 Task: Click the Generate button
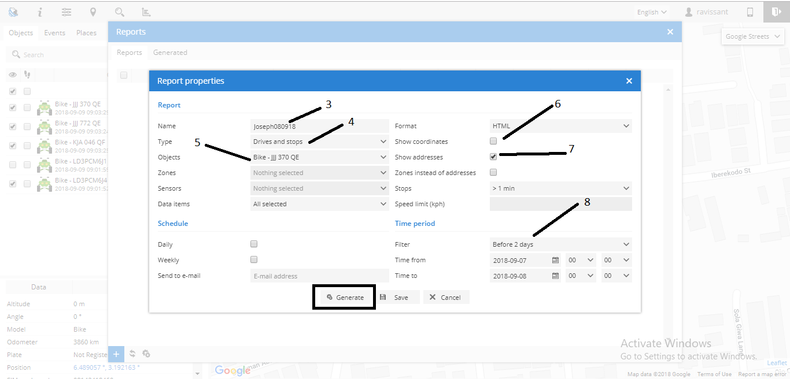[x=345, y=298]
